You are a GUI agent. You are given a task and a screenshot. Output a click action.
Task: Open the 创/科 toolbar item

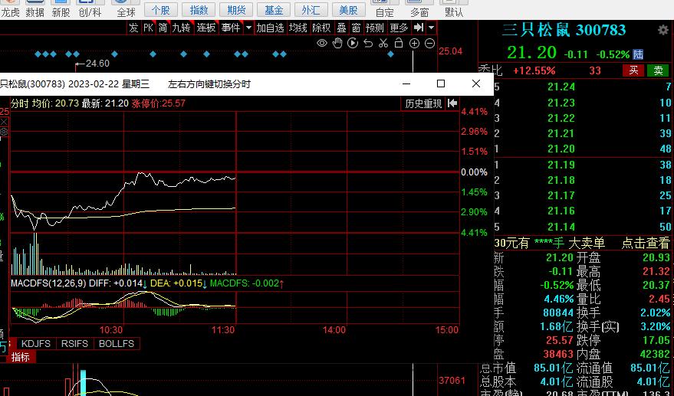click(x=90, y=9)
